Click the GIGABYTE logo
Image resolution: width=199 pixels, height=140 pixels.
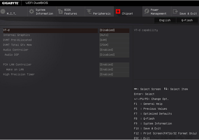coord(11,3)
